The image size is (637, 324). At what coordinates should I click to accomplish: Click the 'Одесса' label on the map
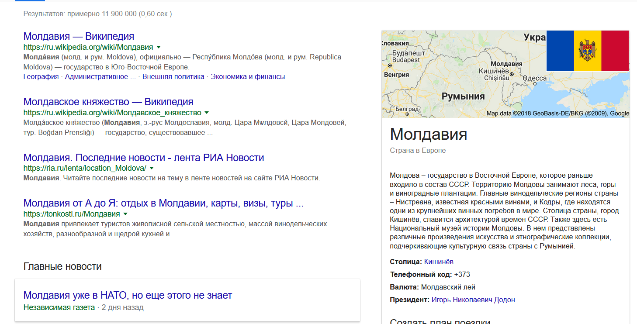click(x=535, y=78)
